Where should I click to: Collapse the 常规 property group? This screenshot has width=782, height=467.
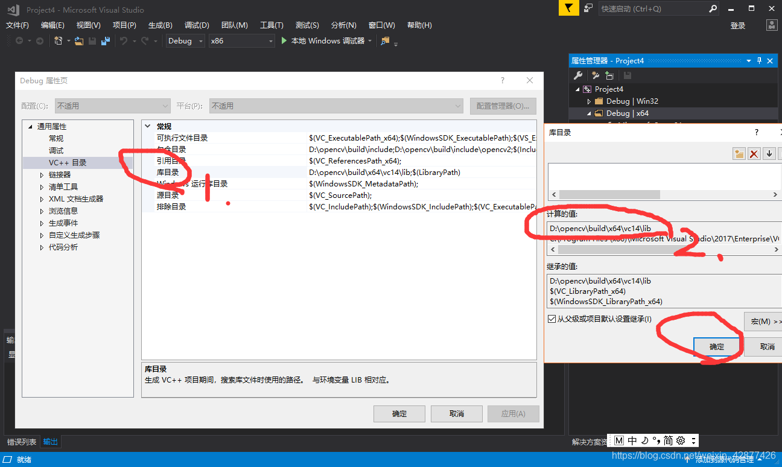[x=148, y=126]
